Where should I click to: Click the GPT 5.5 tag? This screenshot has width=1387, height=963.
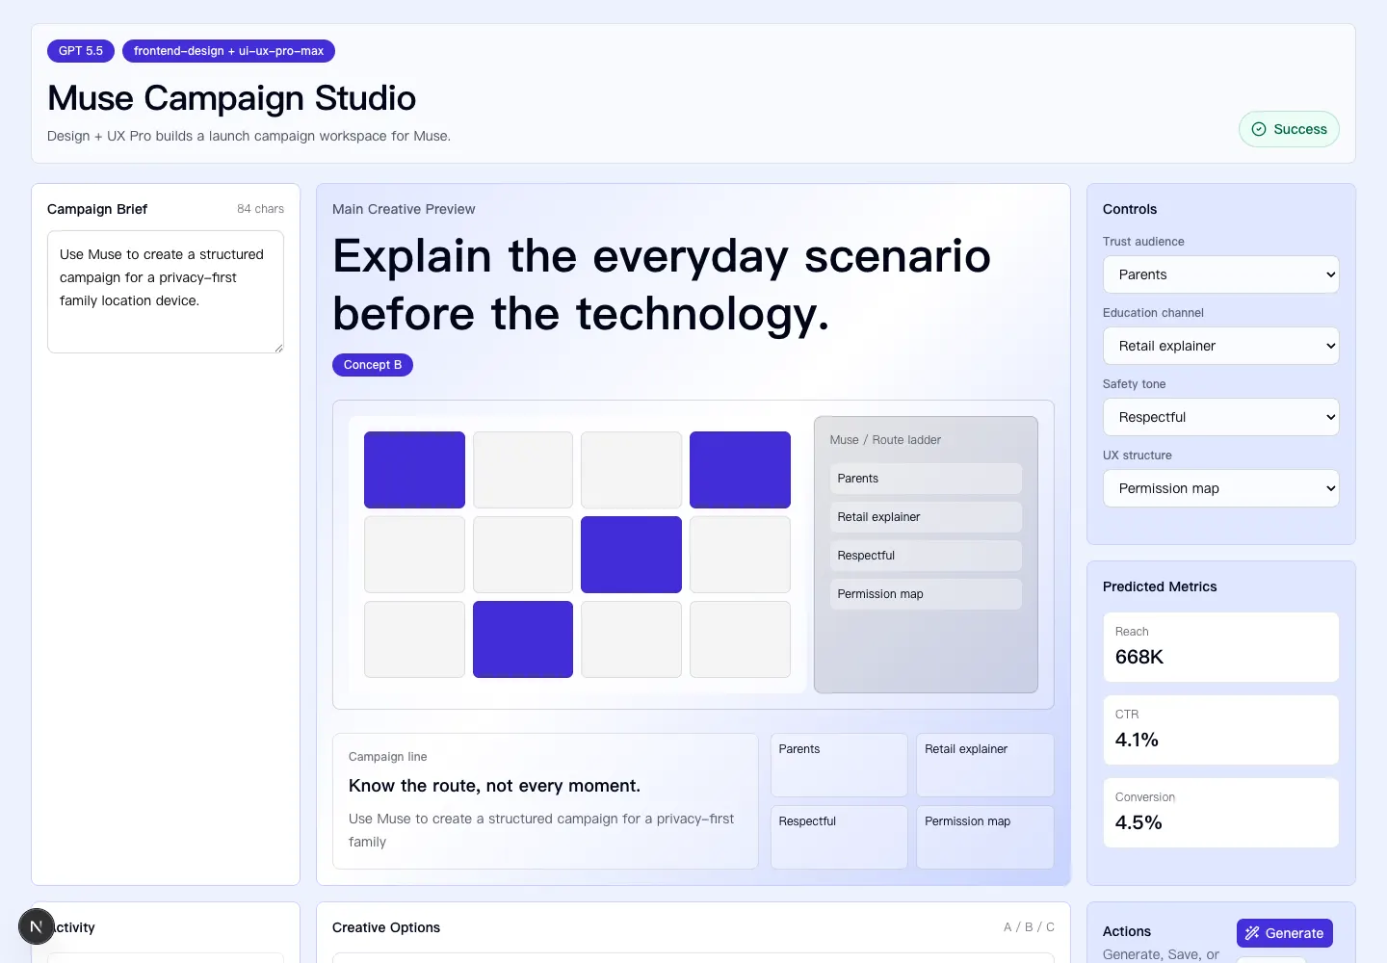coord(81,51)
